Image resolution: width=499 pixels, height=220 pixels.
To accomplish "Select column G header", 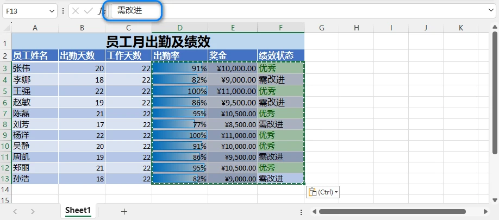I will (x=321, y=28).
